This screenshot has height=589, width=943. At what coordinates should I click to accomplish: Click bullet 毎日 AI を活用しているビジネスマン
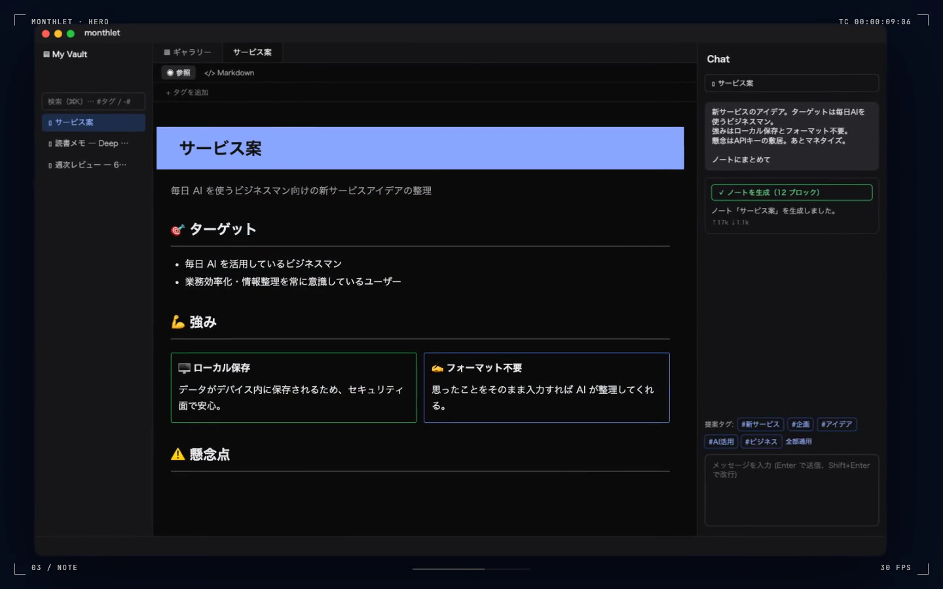point(263,264)
